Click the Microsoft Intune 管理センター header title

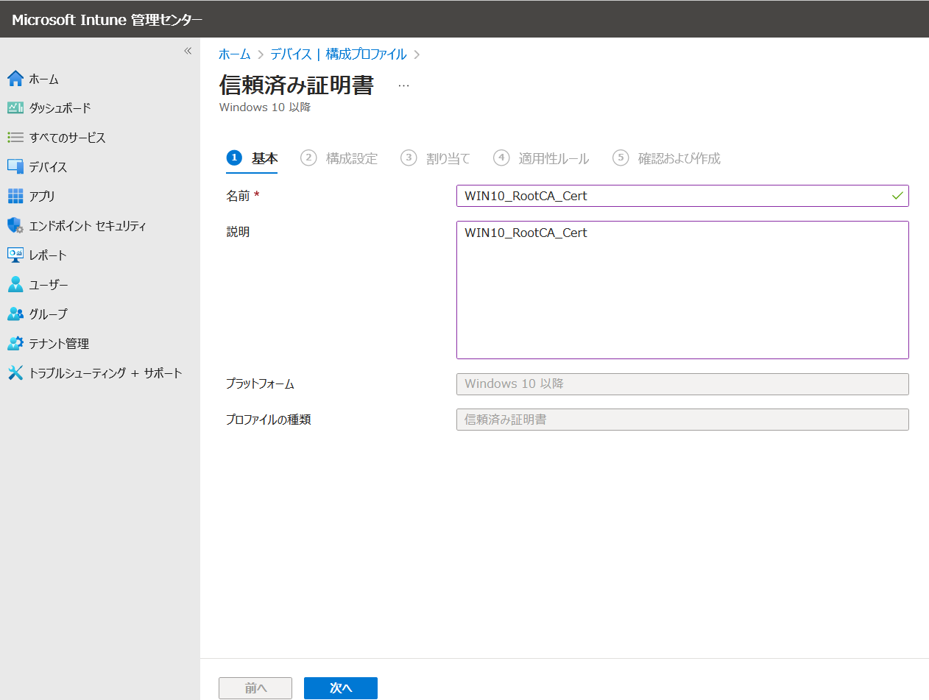107,20
